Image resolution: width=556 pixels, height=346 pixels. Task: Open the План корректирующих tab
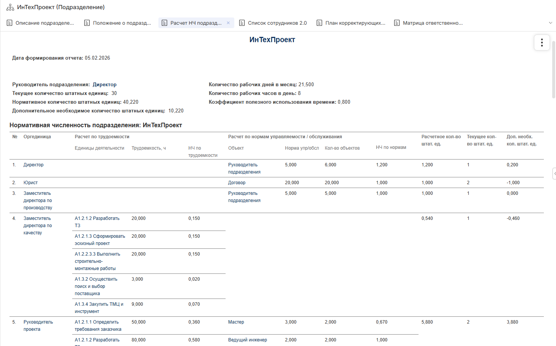(x=355, y=23)
